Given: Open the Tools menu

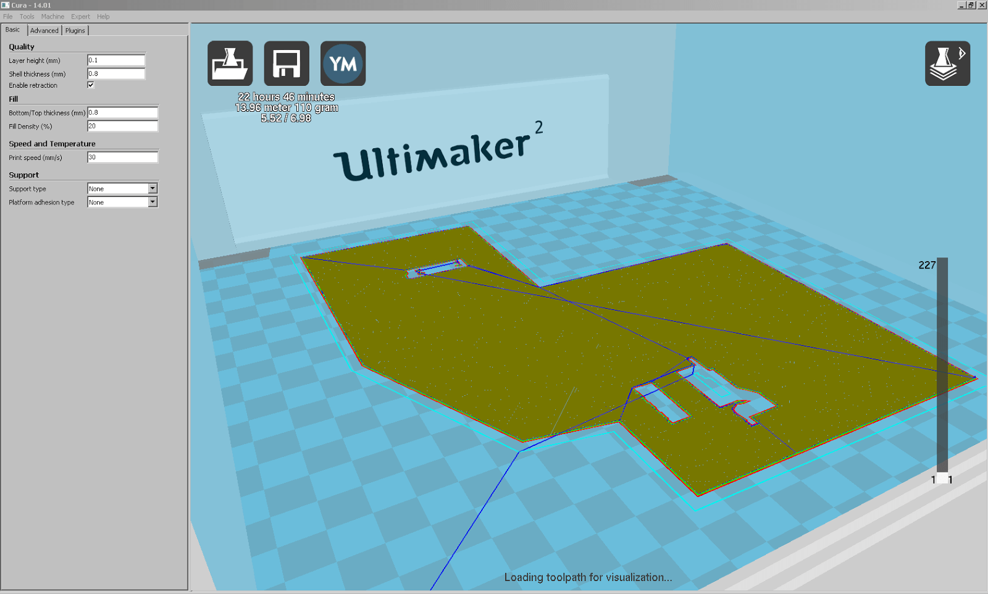Looking at the screenshot, I should (27, 17).
